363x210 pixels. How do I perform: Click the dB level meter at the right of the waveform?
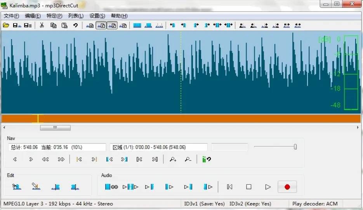(351, 72)
